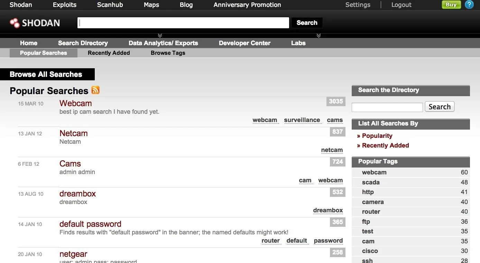
Task: Open the Blog link
Action: (x=186, y=5)
